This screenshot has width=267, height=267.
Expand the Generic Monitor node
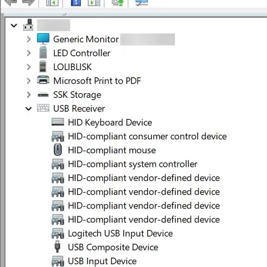[29, 39]
